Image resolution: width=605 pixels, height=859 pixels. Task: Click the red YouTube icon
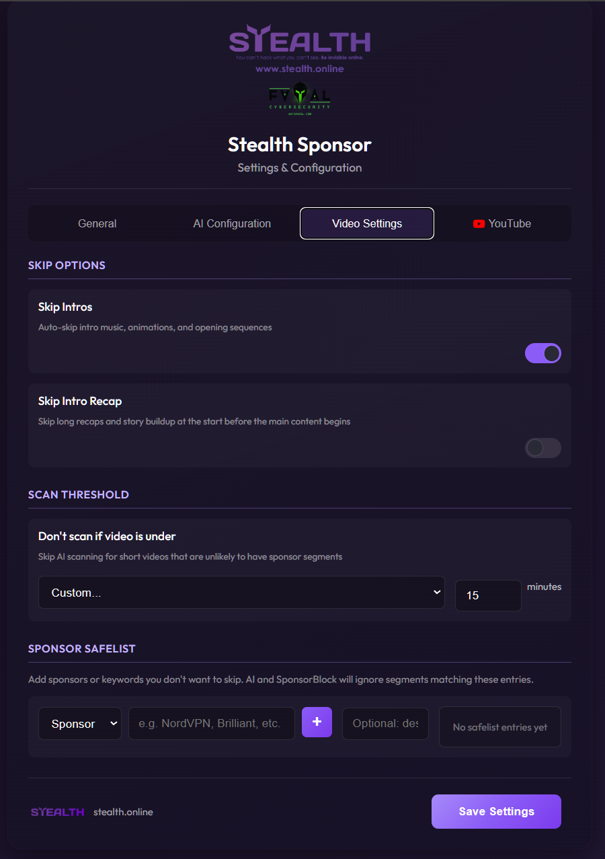pyautogui.click(x=479, y=224)
